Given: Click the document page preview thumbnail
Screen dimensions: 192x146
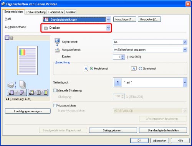Looking at the screenshot, I should (x=27, y=61).
